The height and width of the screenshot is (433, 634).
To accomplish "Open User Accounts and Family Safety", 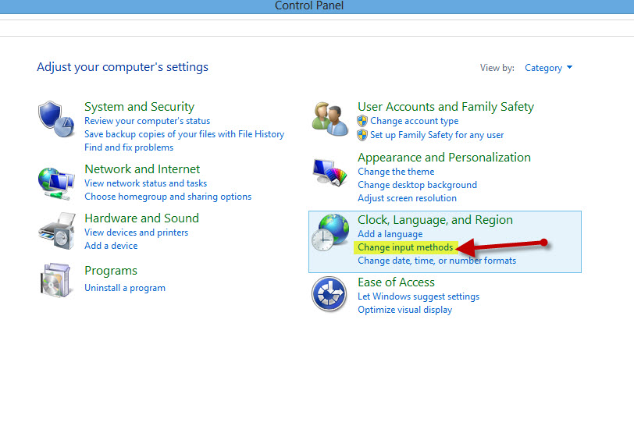I will (x=446, y=107).
